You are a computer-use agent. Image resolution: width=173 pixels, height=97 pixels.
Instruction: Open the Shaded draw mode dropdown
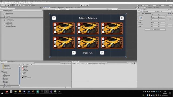(49, 9)
